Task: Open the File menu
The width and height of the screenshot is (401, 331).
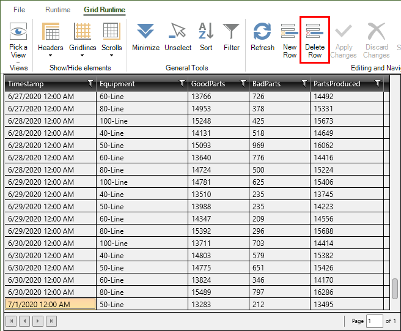Action: coord(19,10)
